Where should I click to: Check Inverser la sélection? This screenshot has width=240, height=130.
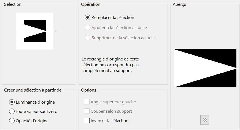(x=87, y=120)
